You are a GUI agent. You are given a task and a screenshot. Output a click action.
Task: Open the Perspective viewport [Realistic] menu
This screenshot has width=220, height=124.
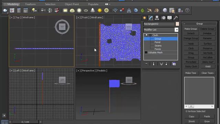102,71
